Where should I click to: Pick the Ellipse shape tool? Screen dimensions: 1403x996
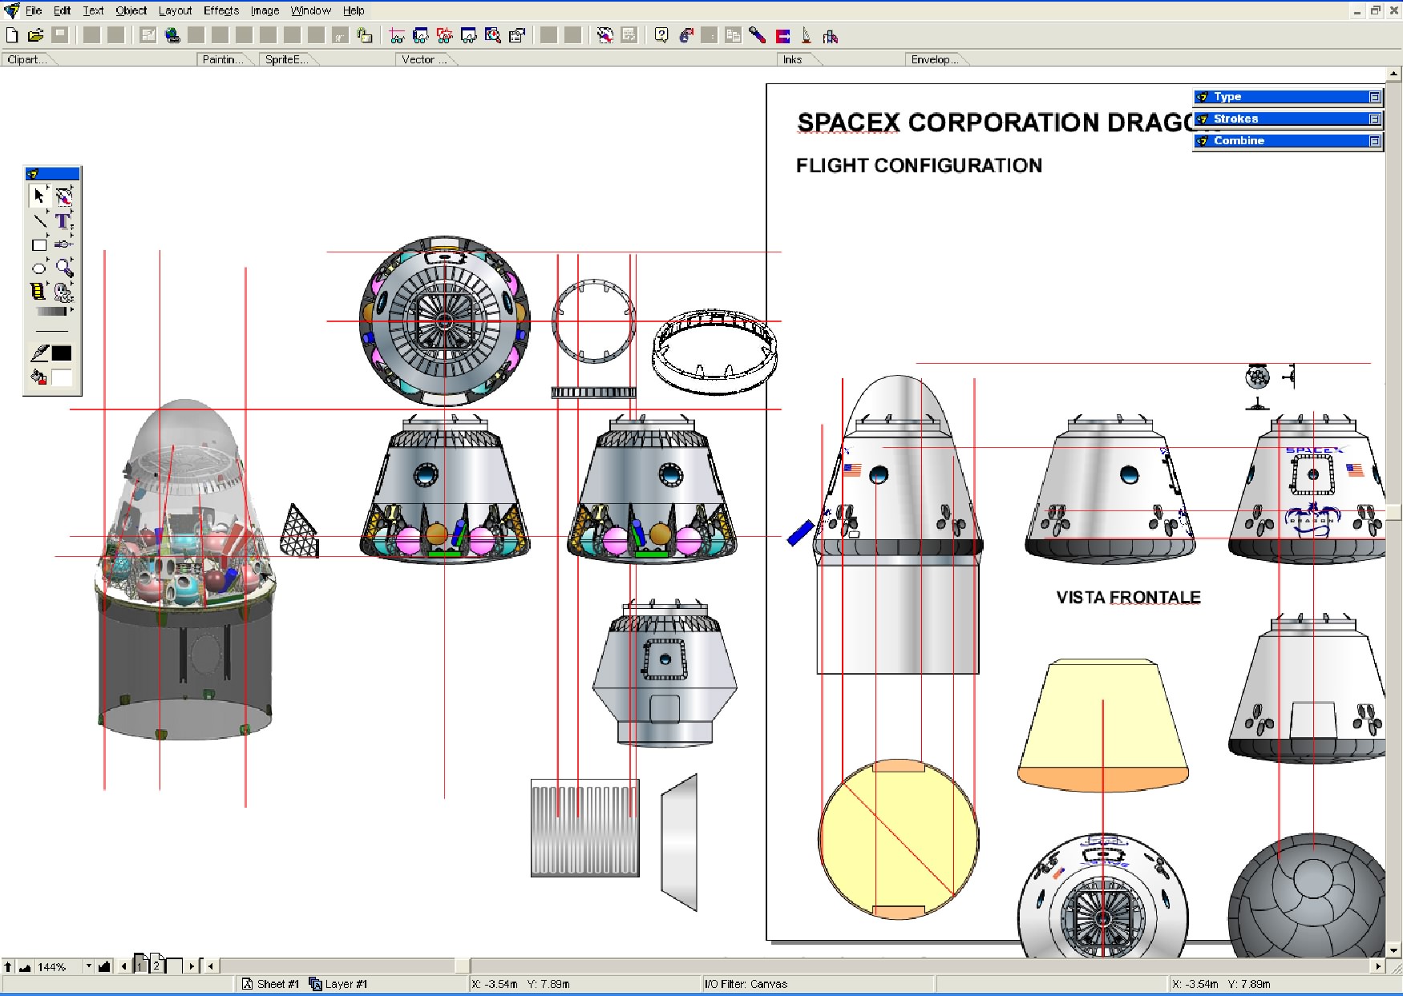pyautogui.click(x=38, y=268)
